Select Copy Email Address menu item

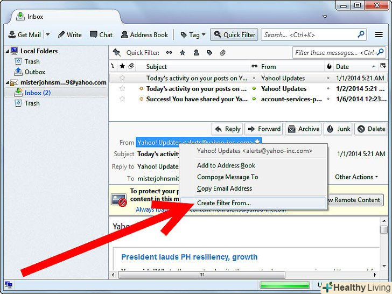pos(224,188)
